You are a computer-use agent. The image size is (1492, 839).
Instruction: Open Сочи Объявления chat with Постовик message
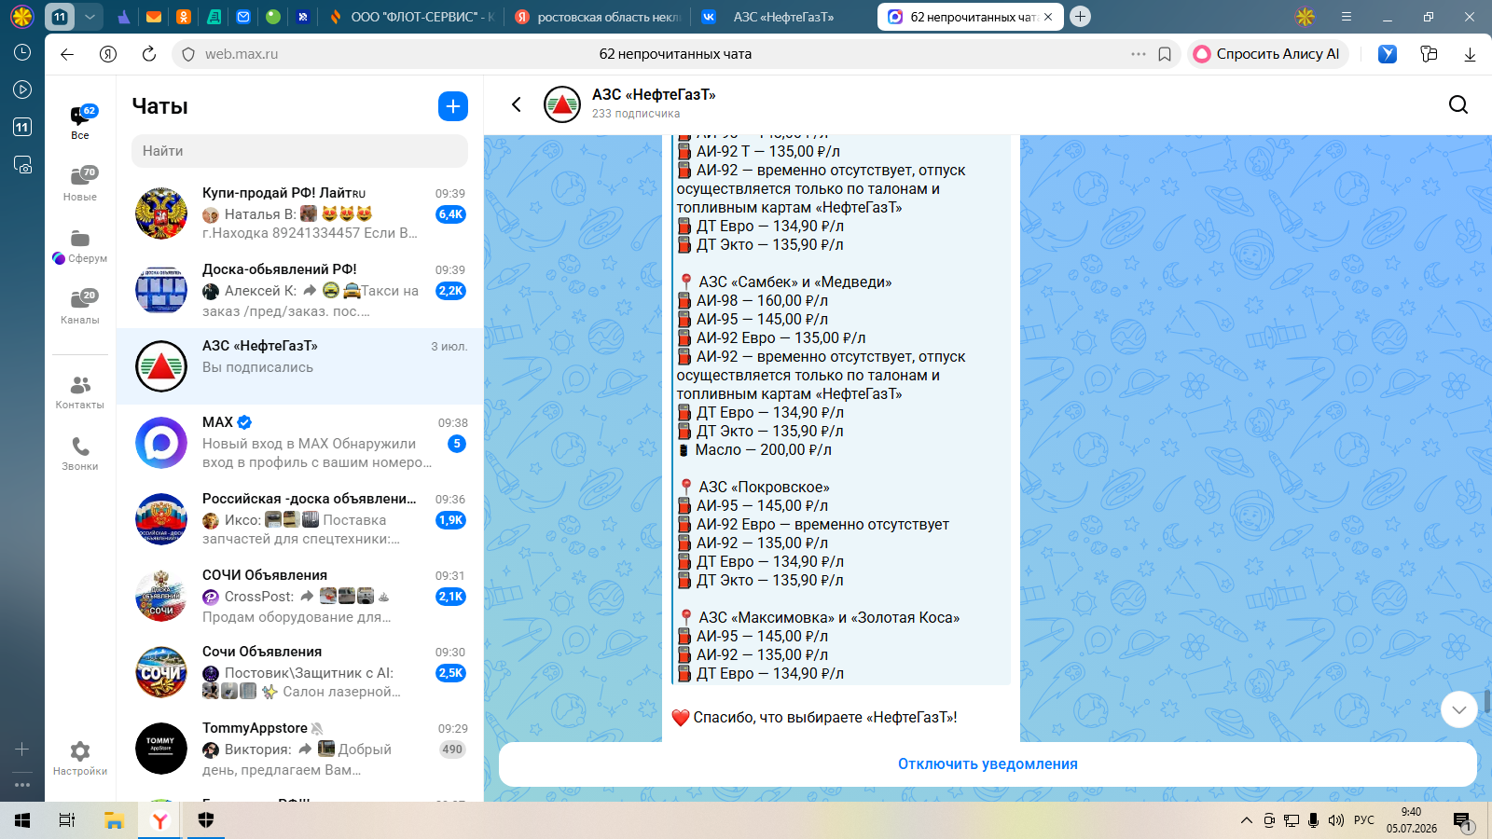tap(300, 672)
